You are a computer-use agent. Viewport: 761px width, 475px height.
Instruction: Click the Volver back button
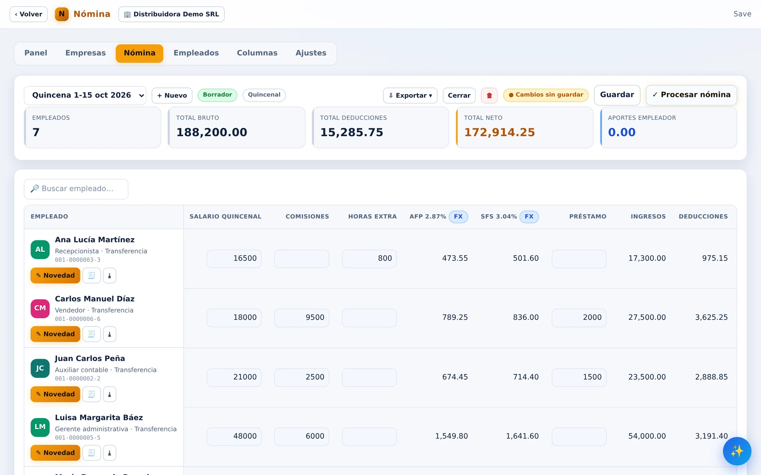[x=29, y=14]
